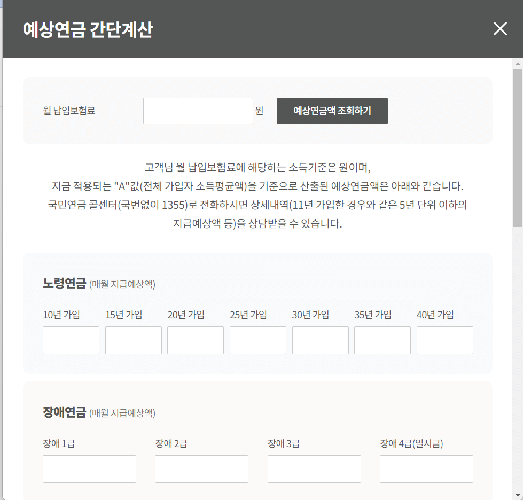Click the vertical scrollbar thumb
Image resolution: width=523 pixels, height=500 pixels.
pyautogui.click(x=518, y=148)
